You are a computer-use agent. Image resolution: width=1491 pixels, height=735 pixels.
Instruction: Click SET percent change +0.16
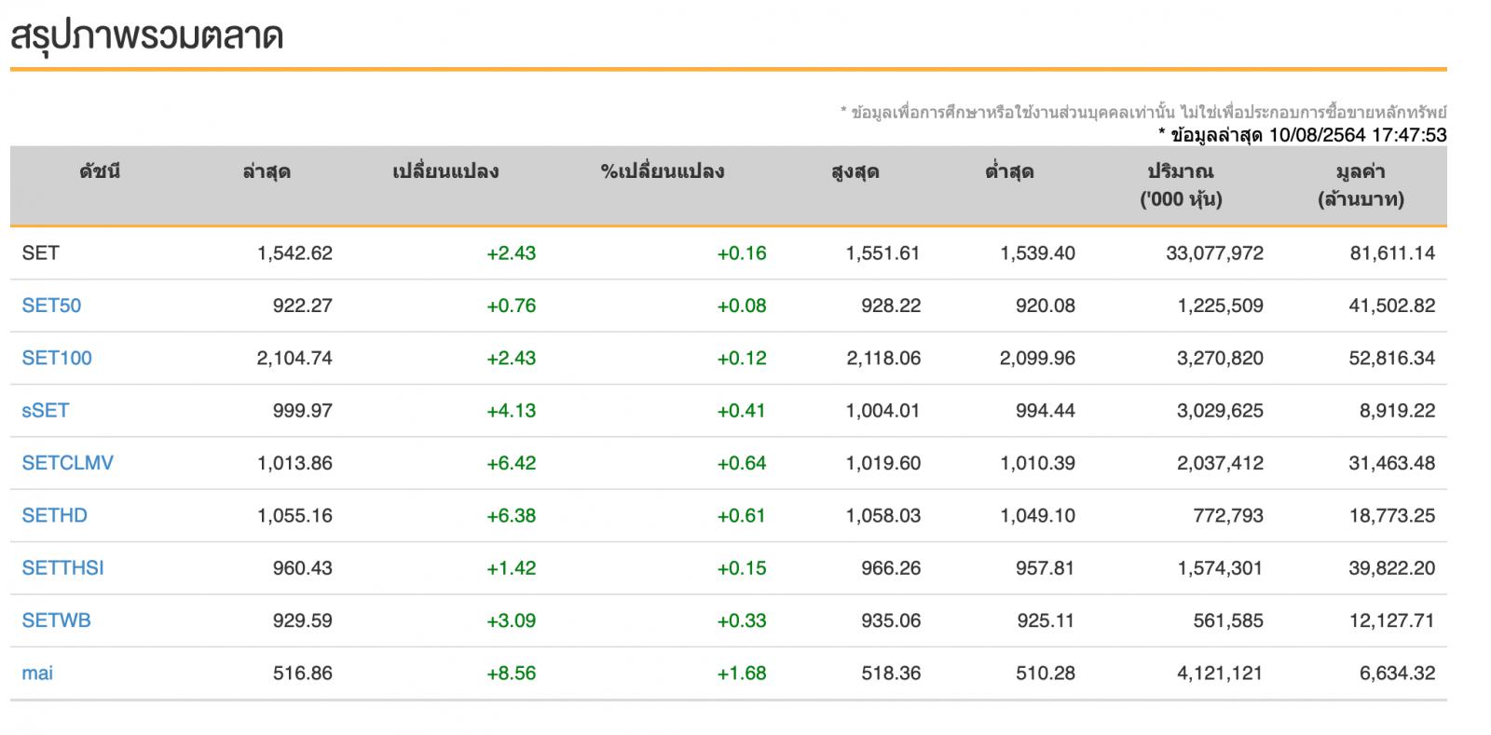tap(742, 253)
